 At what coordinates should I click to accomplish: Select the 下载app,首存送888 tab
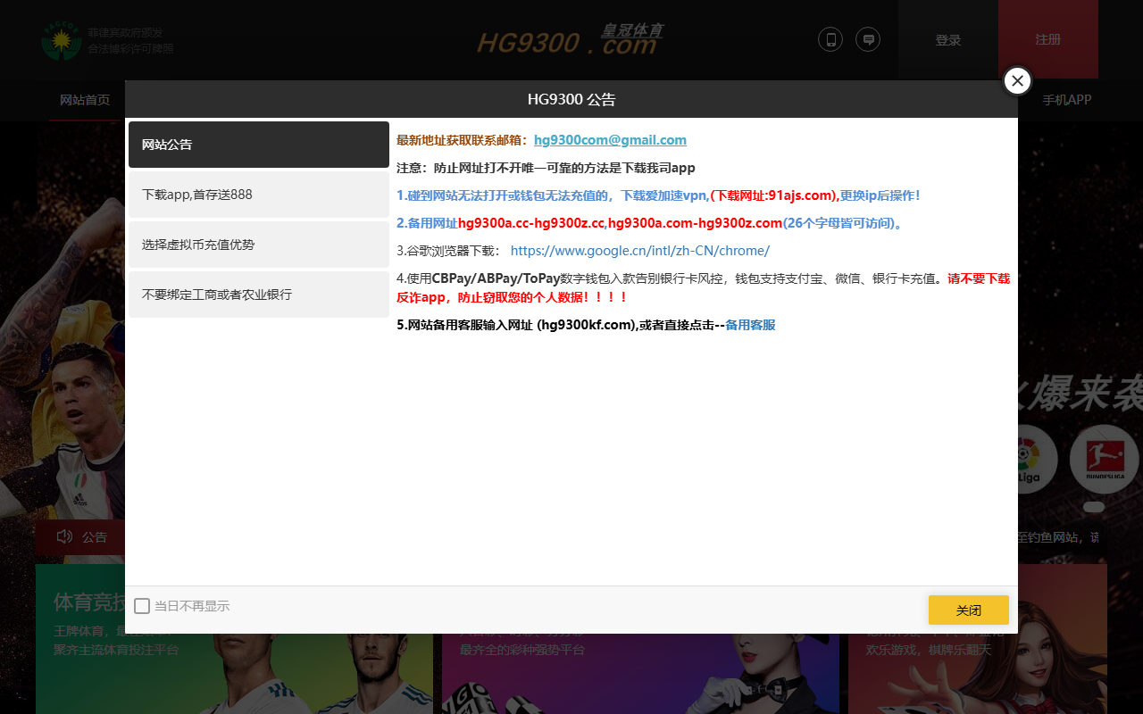[x=259, y=195]
